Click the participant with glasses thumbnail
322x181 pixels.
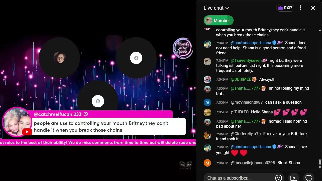[60, 58]
